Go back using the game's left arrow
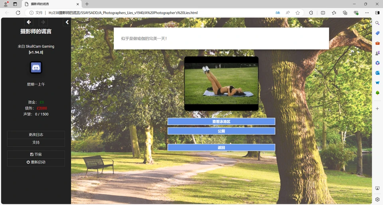 (x=29, y=22)
